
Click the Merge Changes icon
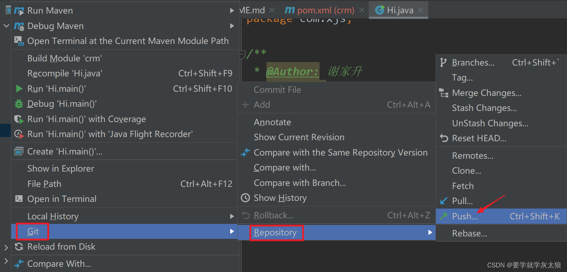tap(444, 93)
